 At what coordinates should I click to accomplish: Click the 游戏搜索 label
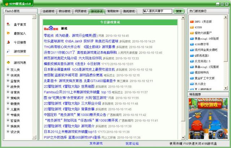(20, 51)
